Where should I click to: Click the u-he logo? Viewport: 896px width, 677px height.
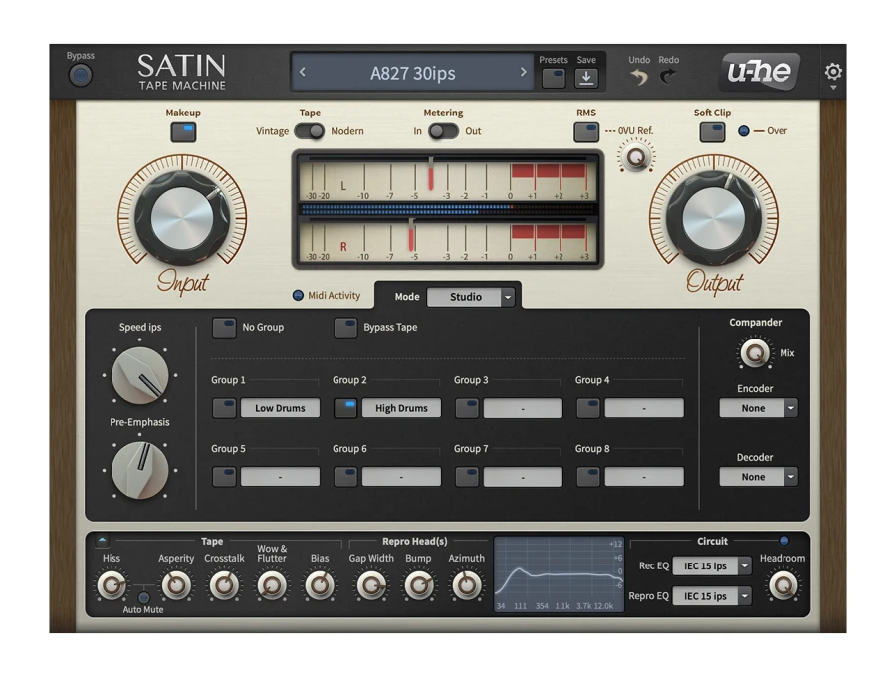click(x=760, y=72)
